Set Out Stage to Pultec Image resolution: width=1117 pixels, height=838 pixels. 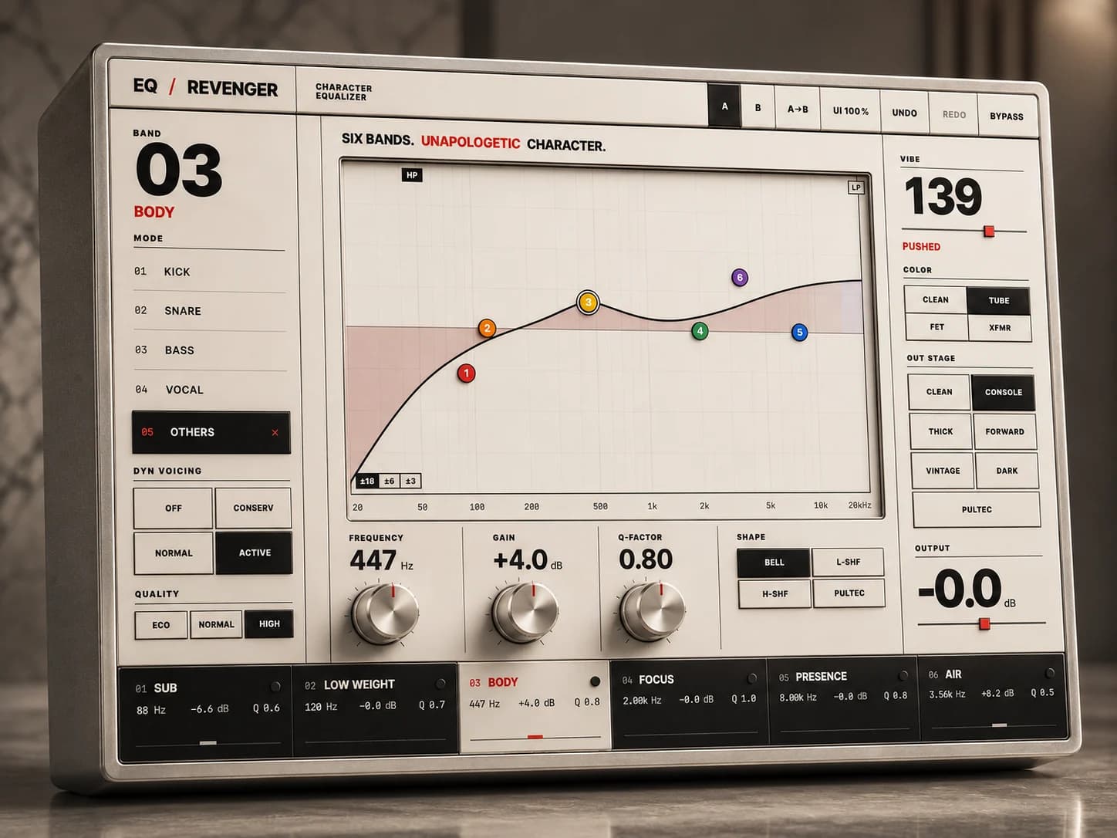tap(977, 509)
